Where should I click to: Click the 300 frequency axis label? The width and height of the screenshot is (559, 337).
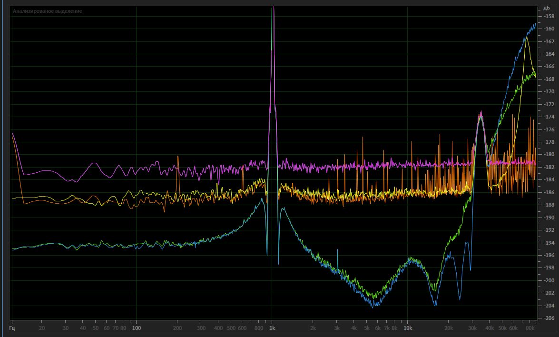click(201, 328)
